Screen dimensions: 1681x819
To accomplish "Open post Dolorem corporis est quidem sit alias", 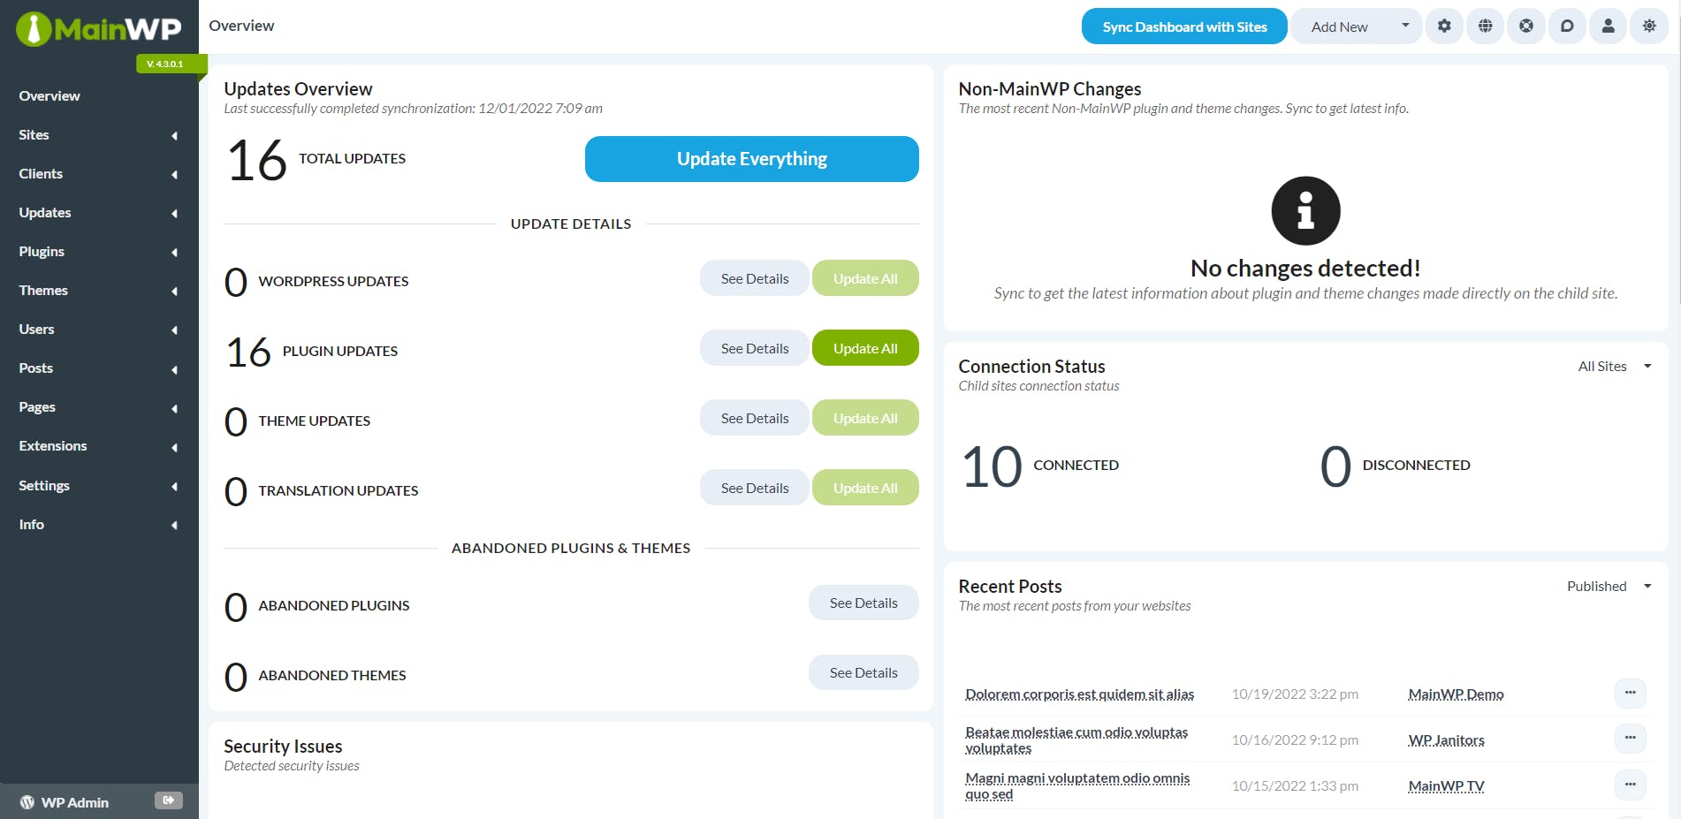I will 1079,694.
